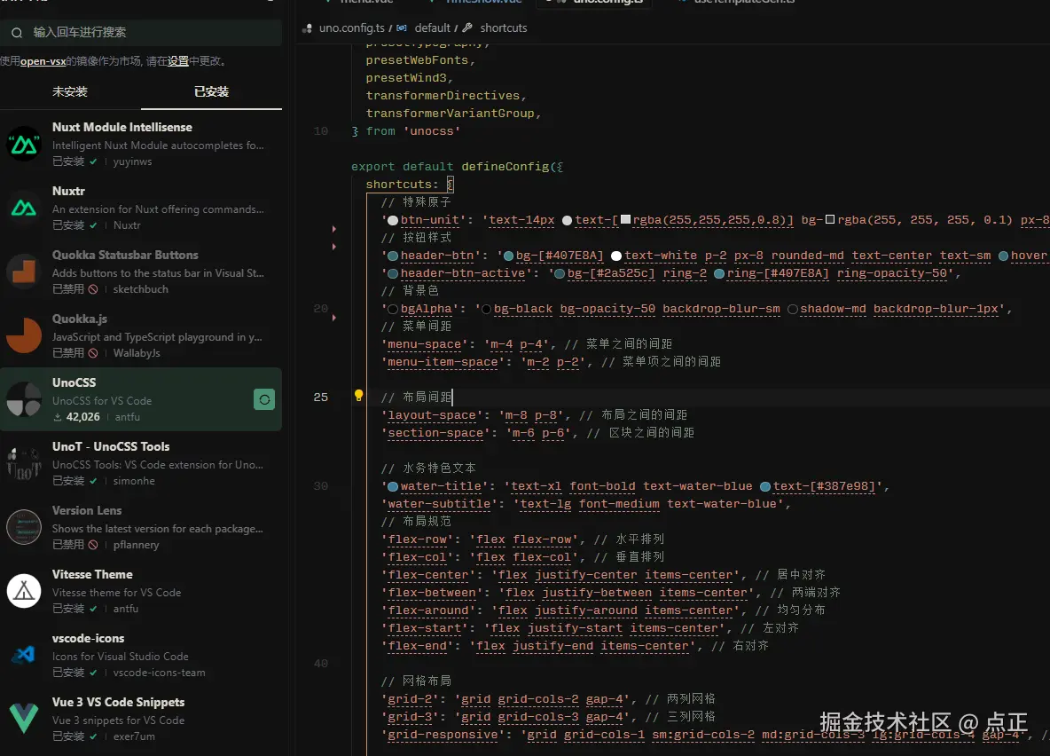Click the swatch before bg-black
Image resolution: width=1050 pixels, height=756 pixels.
[486, 309]
